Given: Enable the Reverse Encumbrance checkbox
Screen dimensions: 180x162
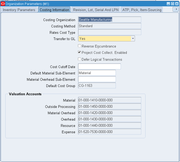Looking at the screenshot, I should (x=79, y=46).
